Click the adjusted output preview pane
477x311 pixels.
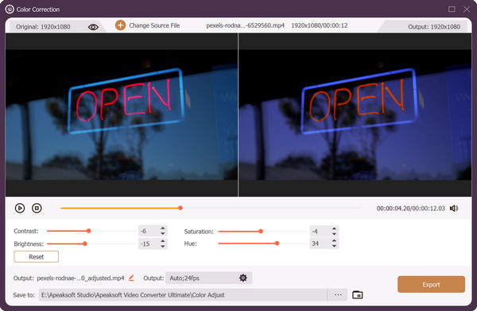pos(355,115)
